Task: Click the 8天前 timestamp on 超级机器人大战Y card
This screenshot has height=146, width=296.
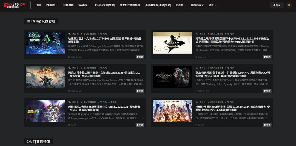Action: tap(73, 125)
